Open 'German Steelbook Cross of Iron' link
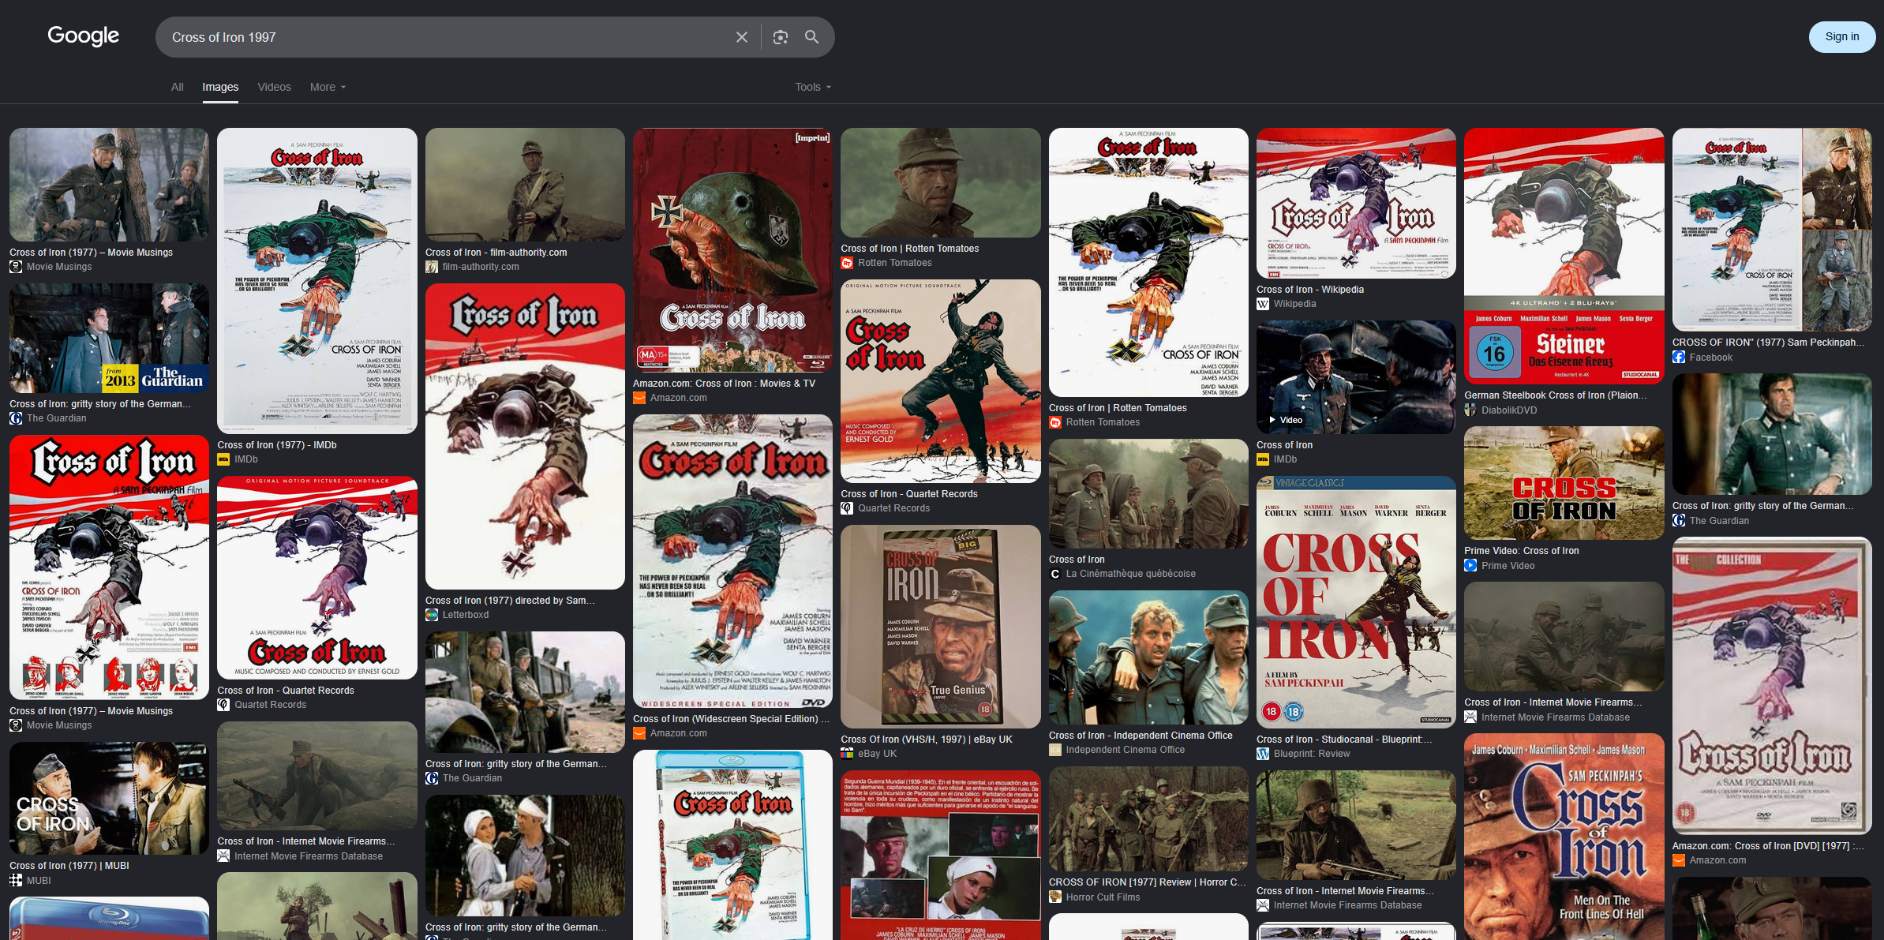Viewport: 1884px width, 940px height. click(x=1556, y=395)
